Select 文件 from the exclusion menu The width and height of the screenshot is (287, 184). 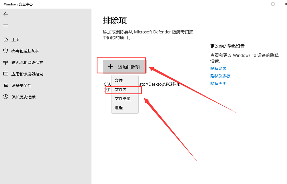click(x=118, y=80)
